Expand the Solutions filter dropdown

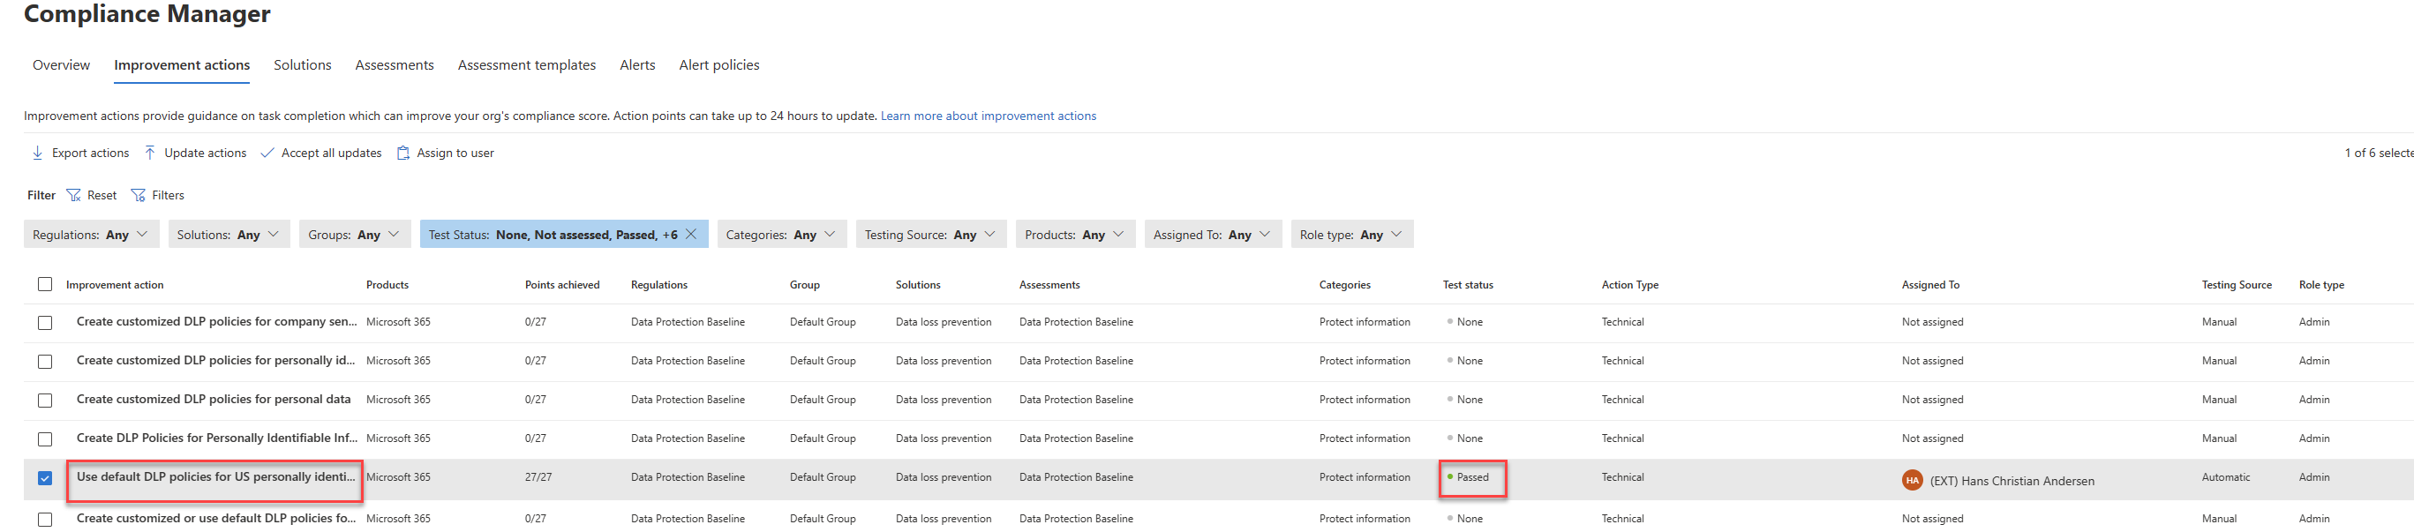point(229,234)
